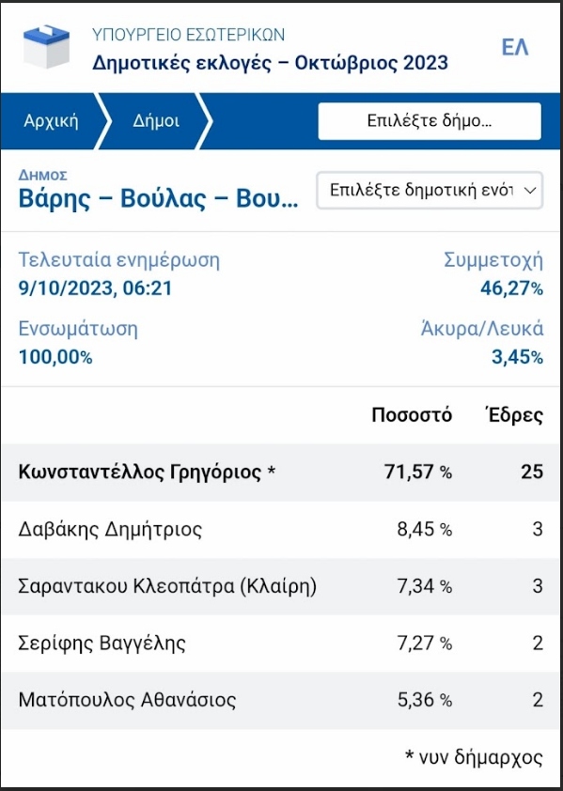Click the municipality name Βάρης – Βούλας heading
The image size is (563, 791).
pyautogui.click(x=159, y=199)
